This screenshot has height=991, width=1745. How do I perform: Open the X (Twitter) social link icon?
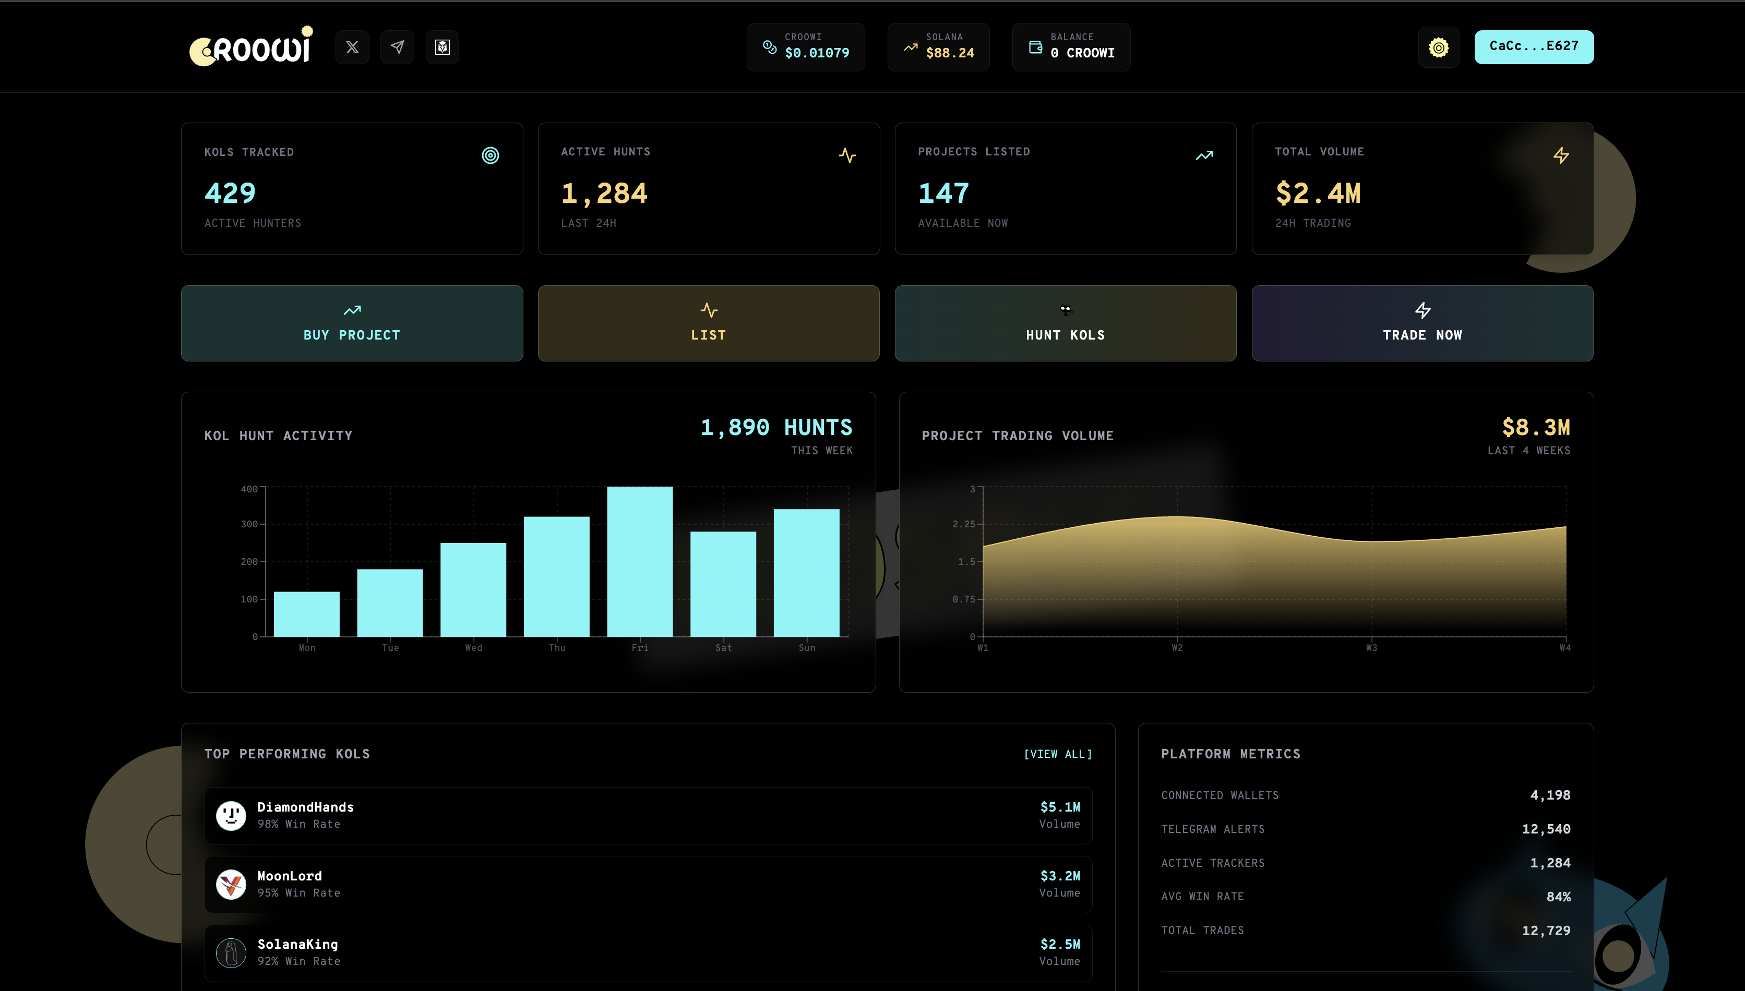[x=352, y=47]
